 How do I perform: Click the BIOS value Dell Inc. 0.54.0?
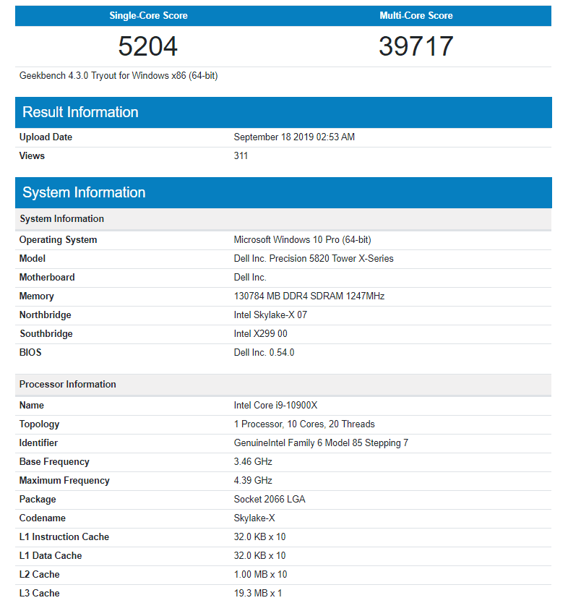click(x=264, y=353)
